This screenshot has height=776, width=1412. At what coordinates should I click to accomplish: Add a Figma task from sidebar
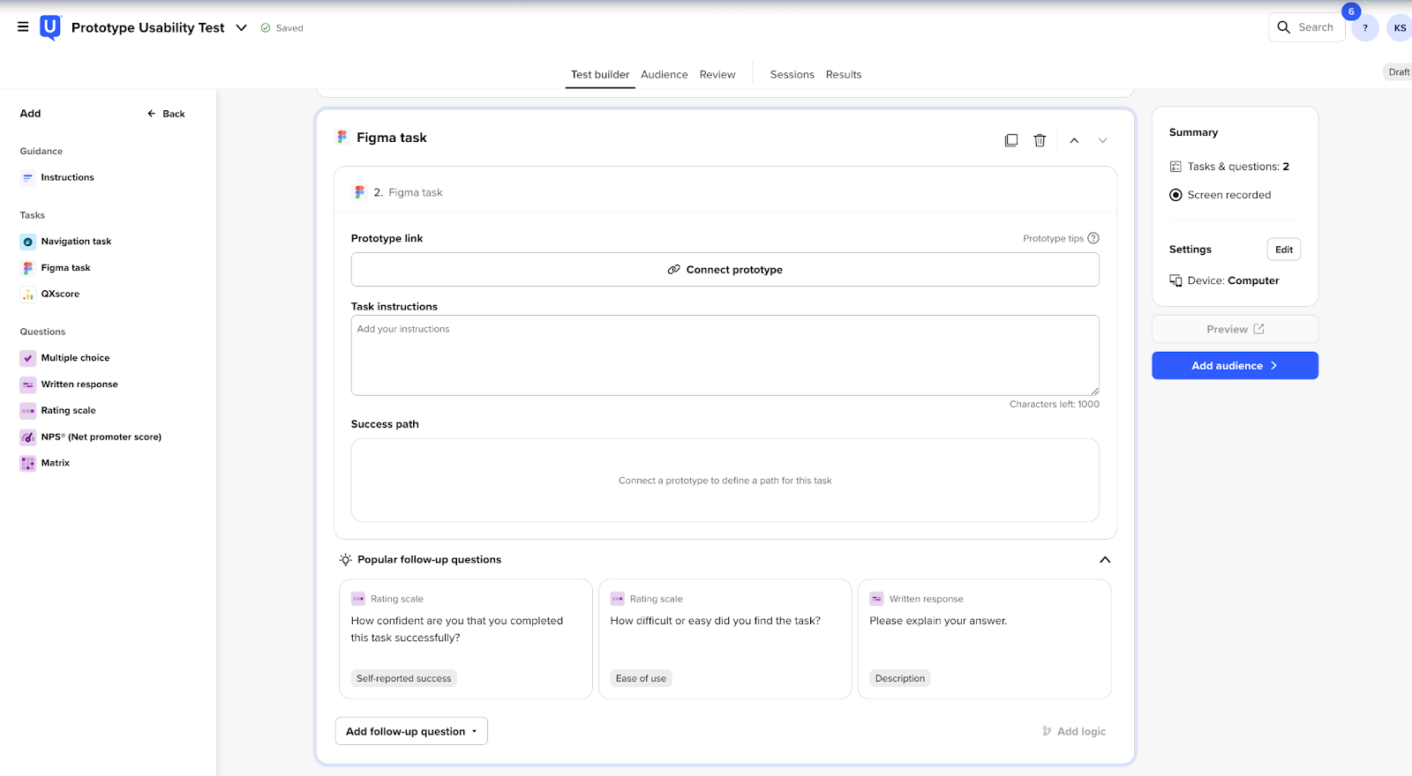(56, 268)
